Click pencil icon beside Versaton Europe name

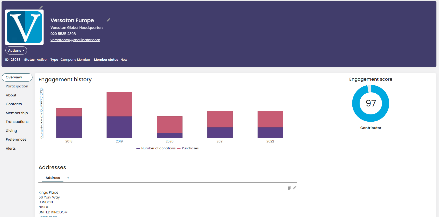point(109,20)
